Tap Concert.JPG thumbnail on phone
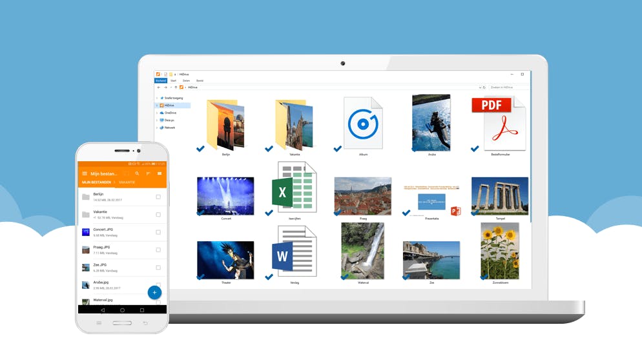Viewport: 642px width, 347px height. pyautogui.click(x=85, y=232)
